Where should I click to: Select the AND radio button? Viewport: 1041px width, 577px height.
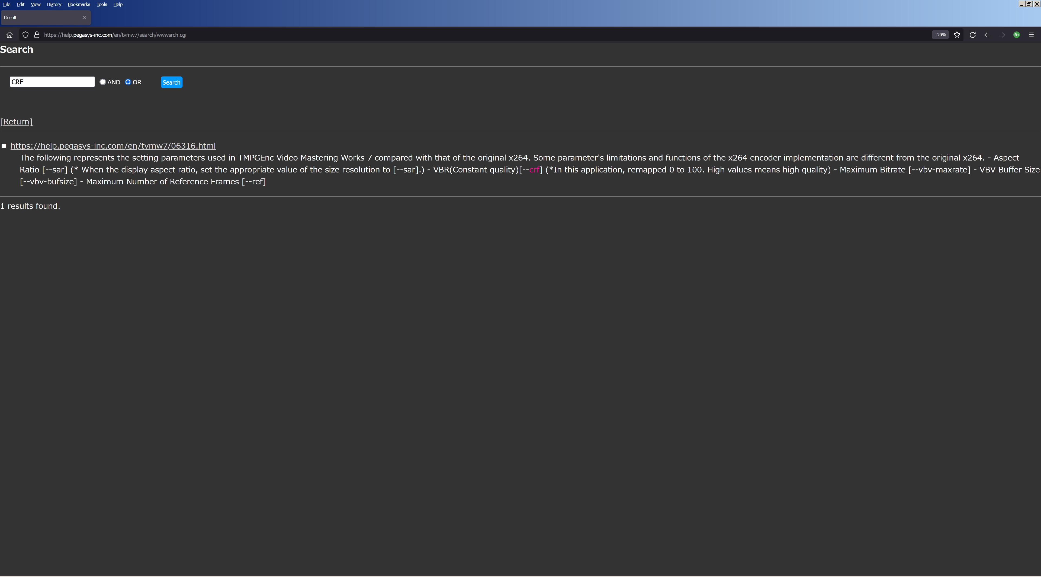(103, 82)
